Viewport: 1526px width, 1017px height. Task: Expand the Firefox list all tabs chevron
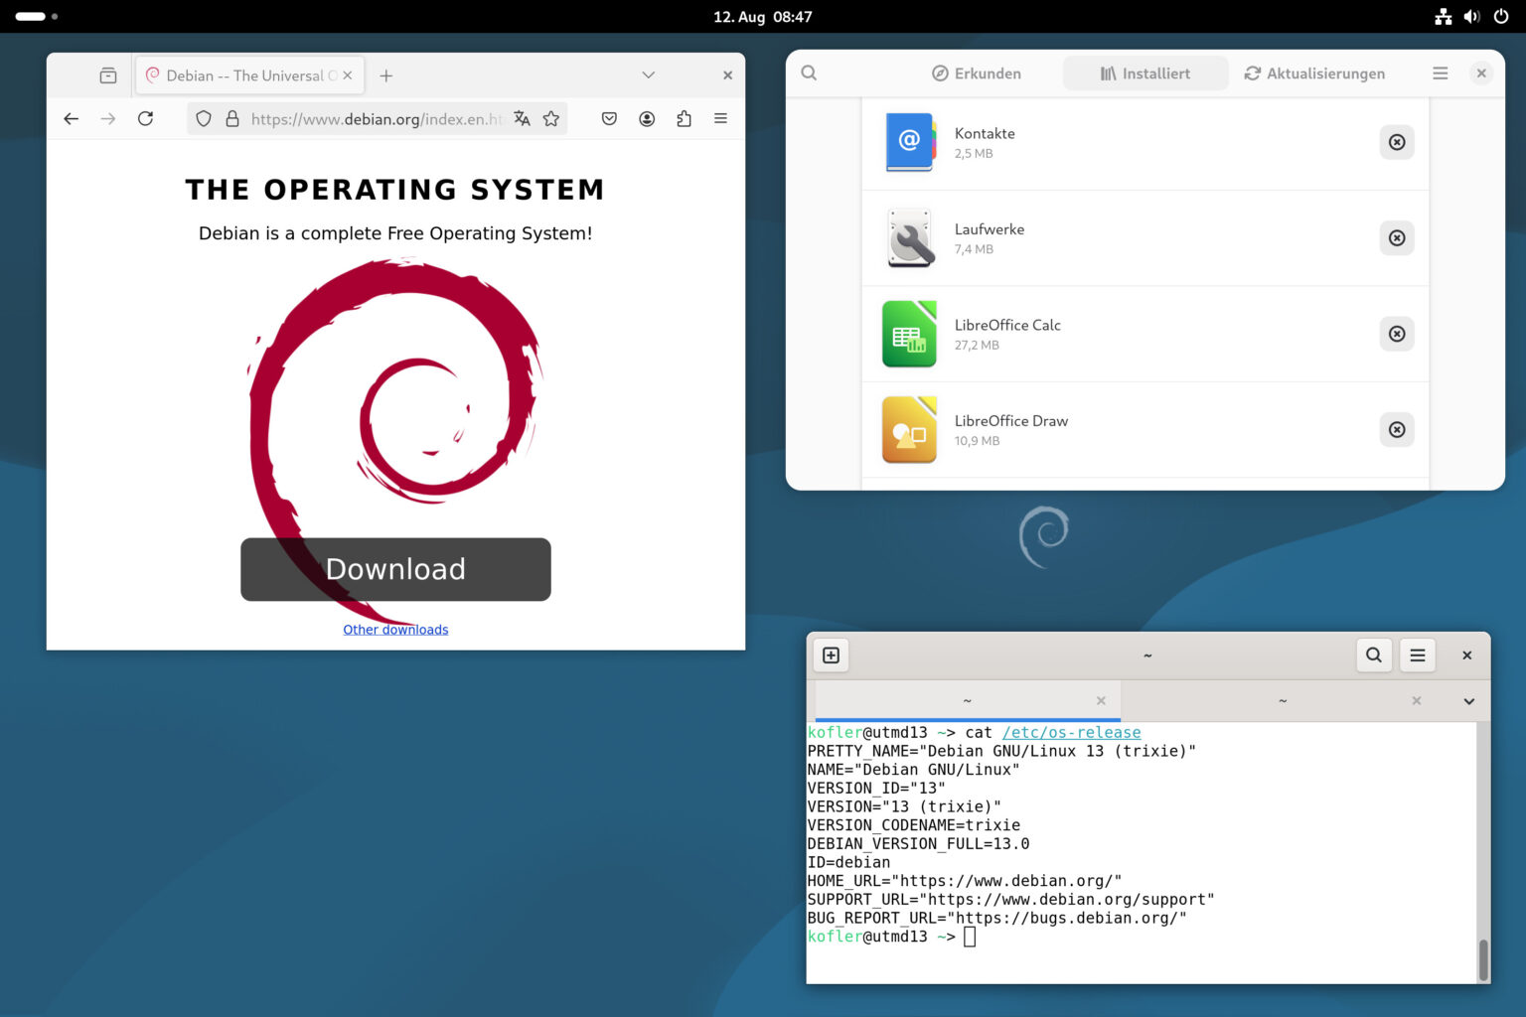point(648,74)
